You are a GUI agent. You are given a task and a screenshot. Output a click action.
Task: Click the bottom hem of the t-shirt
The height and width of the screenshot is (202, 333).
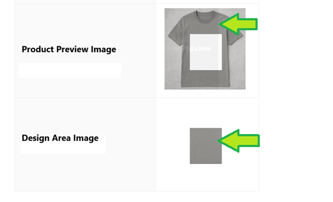click(205, 85)
